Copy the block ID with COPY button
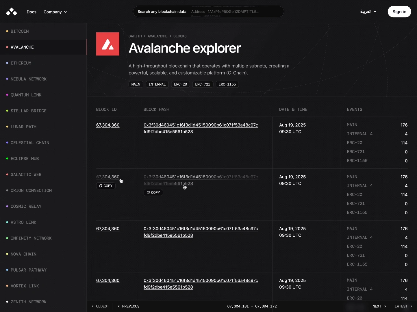This screenshot has height=312, width=417. tap(106, 186)
